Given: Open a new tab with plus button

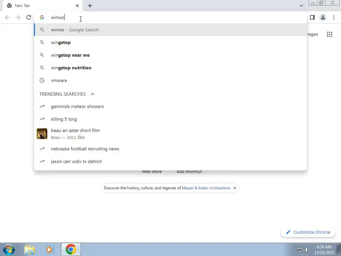Looking at the screenshot, I should coord(90,6).
